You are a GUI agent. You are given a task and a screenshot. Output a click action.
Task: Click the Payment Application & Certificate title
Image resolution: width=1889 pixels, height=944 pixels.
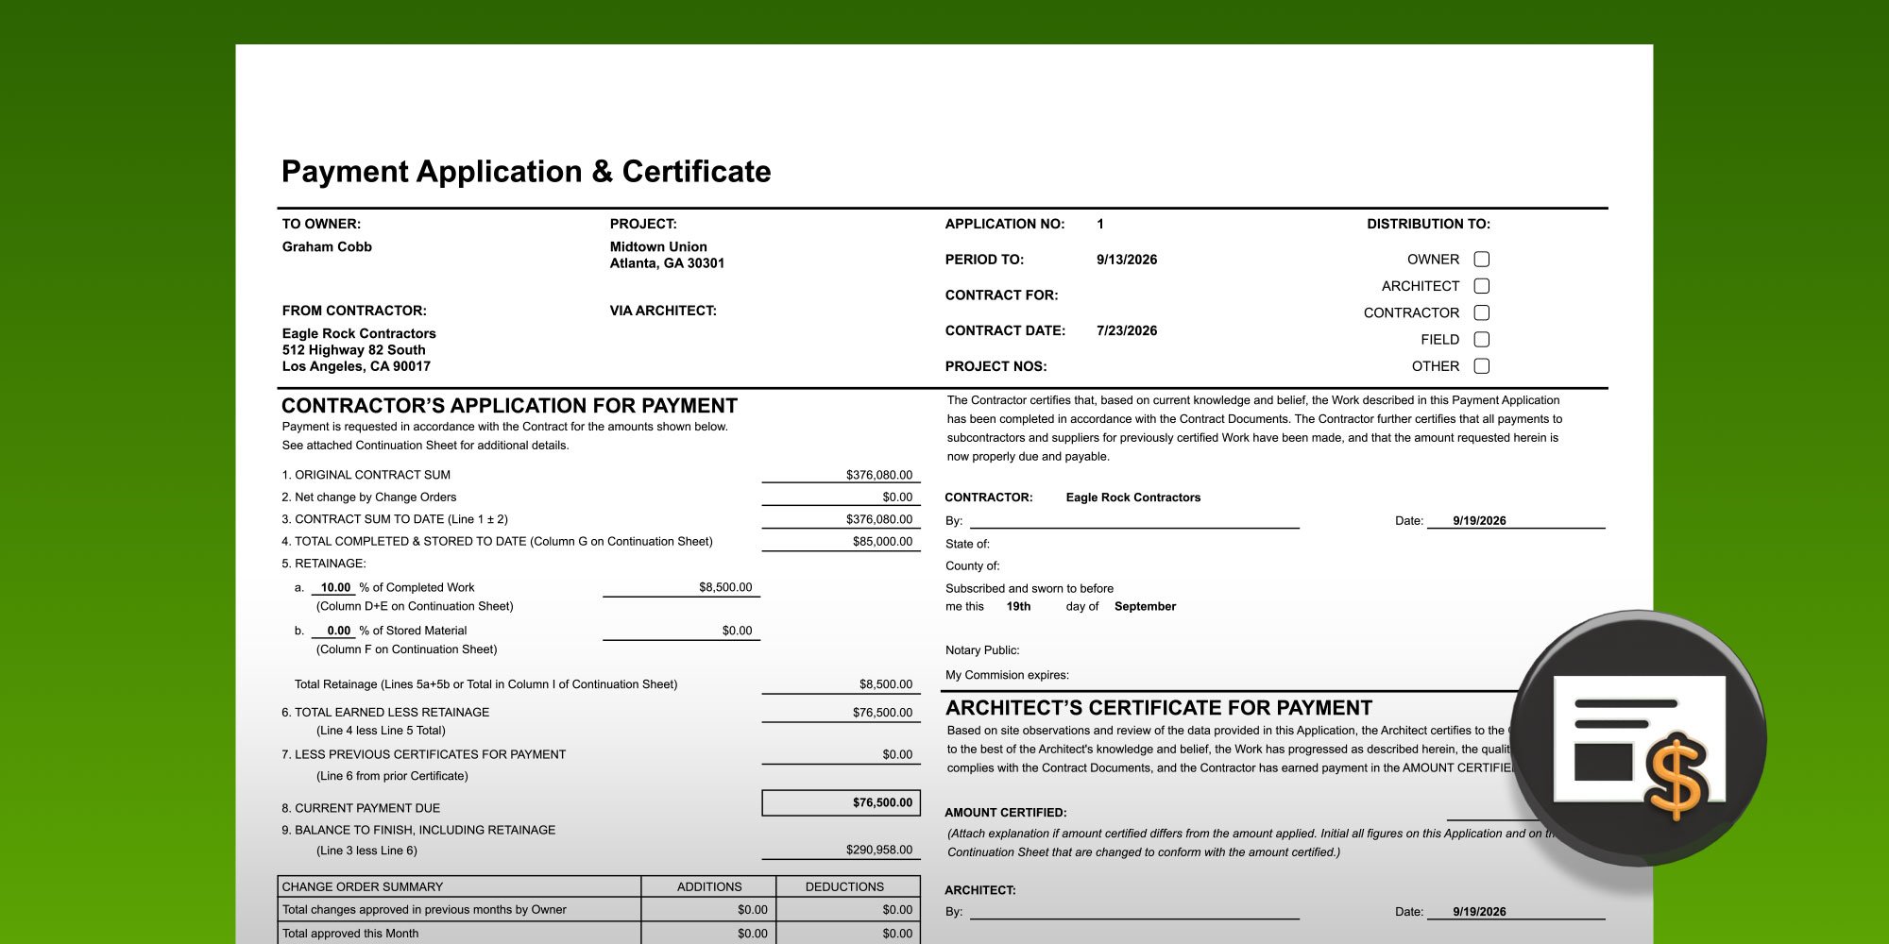pyautogui.click(x=525, y=172)
